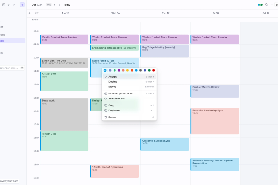Open Lunch with Tom Utke event
Image resolution: width=278 pixels, height=185 pixels.
click(x=64, y=63)
